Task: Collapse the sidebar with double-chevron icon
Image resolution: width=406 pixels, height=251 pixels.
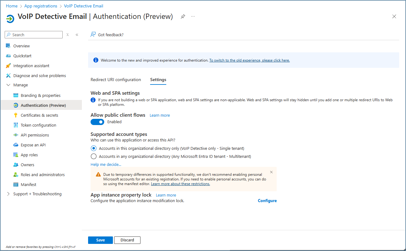Action: [x=77, y=35]
